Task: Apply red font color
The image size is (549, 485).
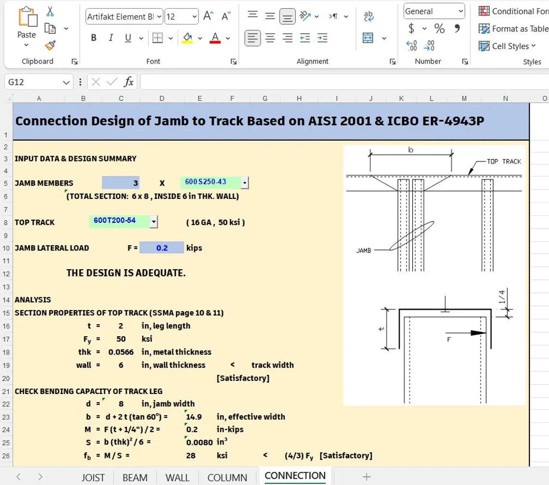Action: tap(215, 38)
